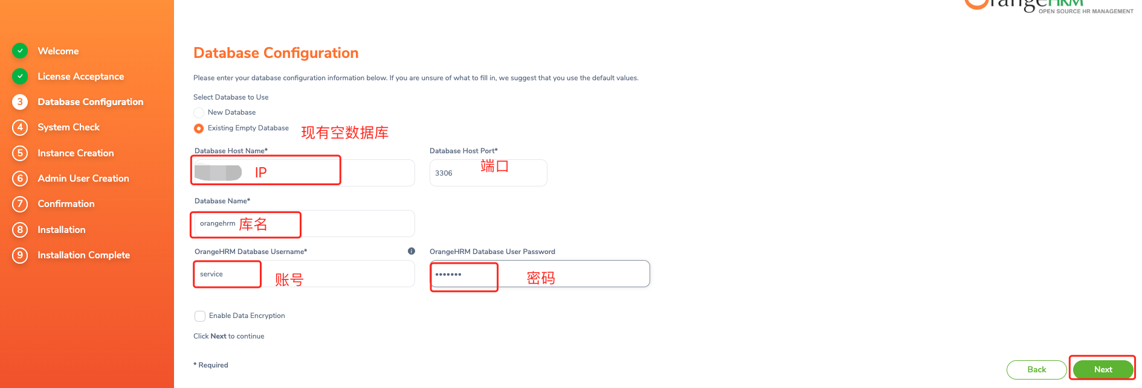Go to Installation Complete step label
Image resolution: width=1142 pixels, height=388 pixels.
[x=83, y=255]
